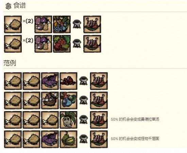187x153 pixels.
Task: Click the drumstick directly left of the mandrake
Action: click(x=50, y=120)
